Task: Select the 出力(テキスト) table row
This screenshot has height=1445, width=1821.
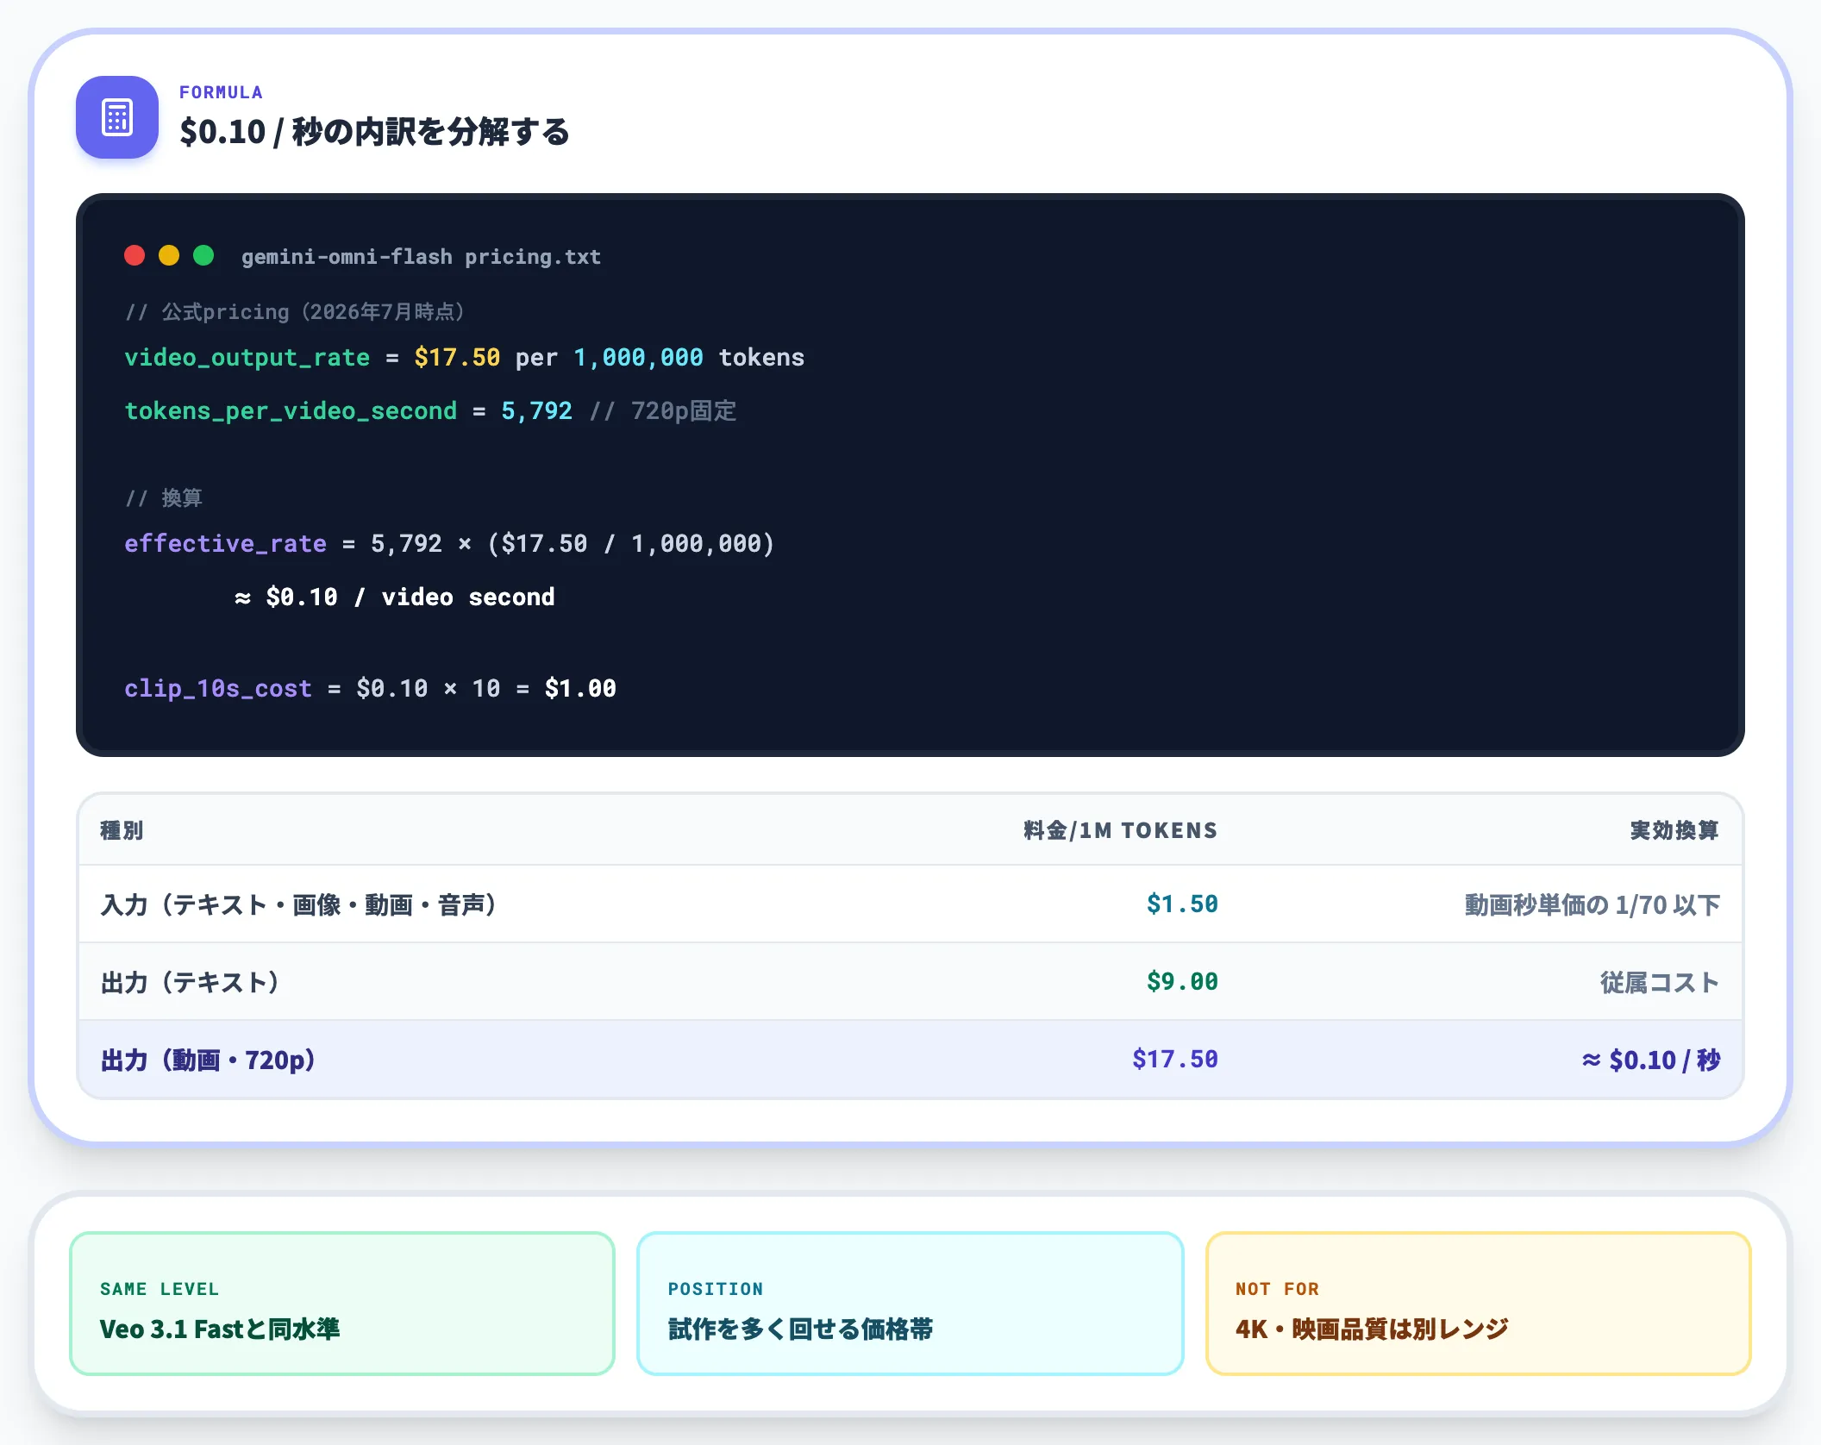Action: click(x=910, y=982)
